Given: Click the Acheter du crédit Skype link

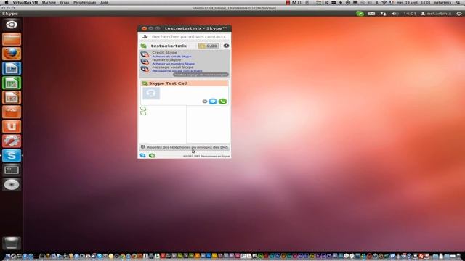Looking at the screenshot, I should pos(171,57).
